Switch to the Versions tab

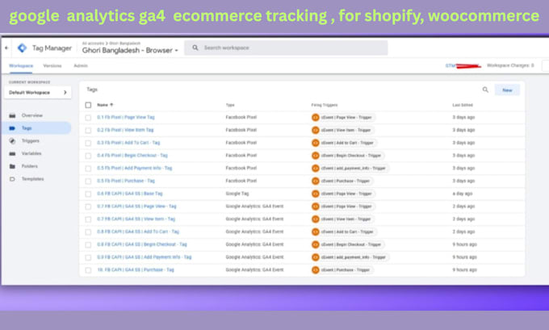click(x=52, y=66)
